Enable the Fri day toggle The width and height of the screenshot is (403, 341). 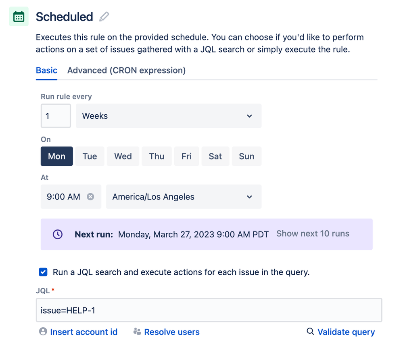186,156
